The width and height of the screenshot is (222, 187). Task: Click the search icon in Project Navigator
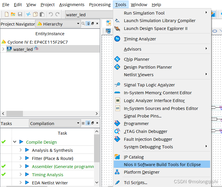tap(83, 24)
